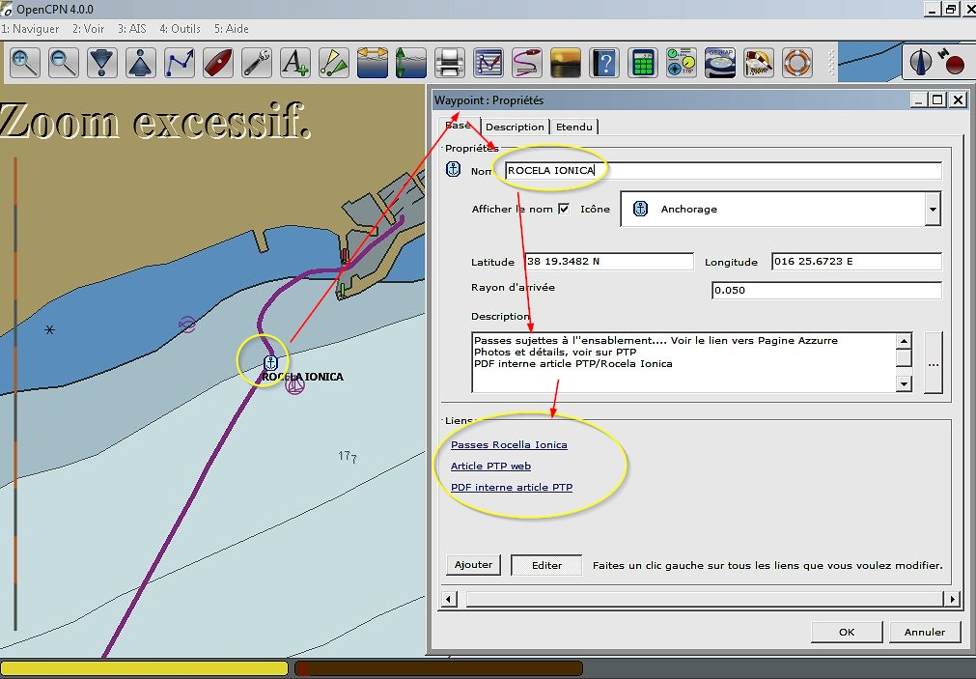The width and height of the screenshot is (976, 679).
Task: Expand the Anchorage icon dropdown
Action: tap(933, 210)
